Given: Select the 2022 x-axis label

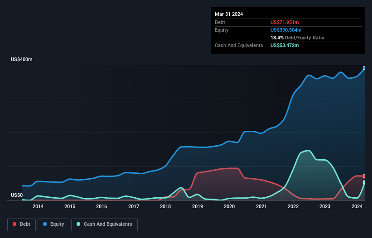Looking at the screenshot, I should (293, 206).
